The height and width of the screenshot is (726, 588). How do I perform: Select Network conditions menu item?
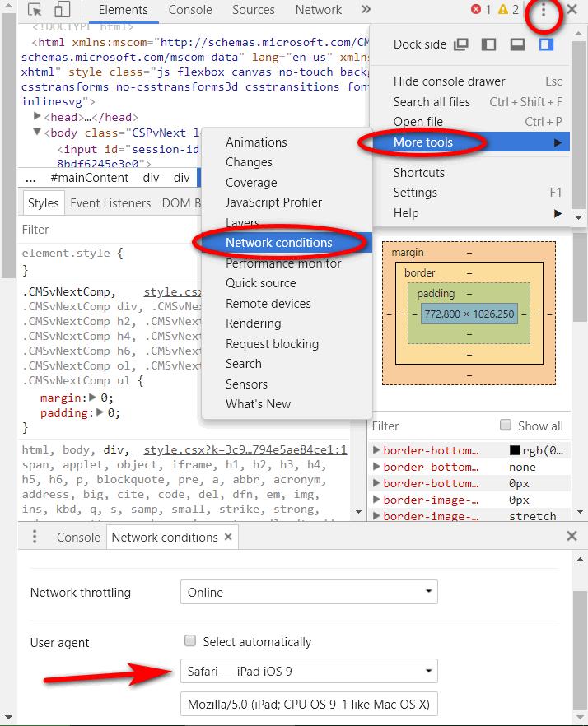coord(287,243)
